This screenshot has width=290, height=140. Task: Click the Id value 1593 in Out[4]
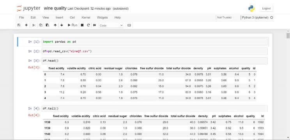click(261, 128)
